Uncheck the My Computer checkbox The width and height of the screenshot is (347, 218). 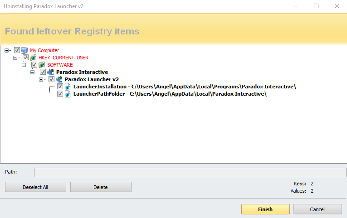click(17, 50)
